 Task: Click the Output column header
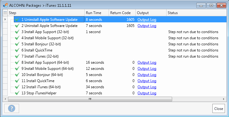(151, 13)
